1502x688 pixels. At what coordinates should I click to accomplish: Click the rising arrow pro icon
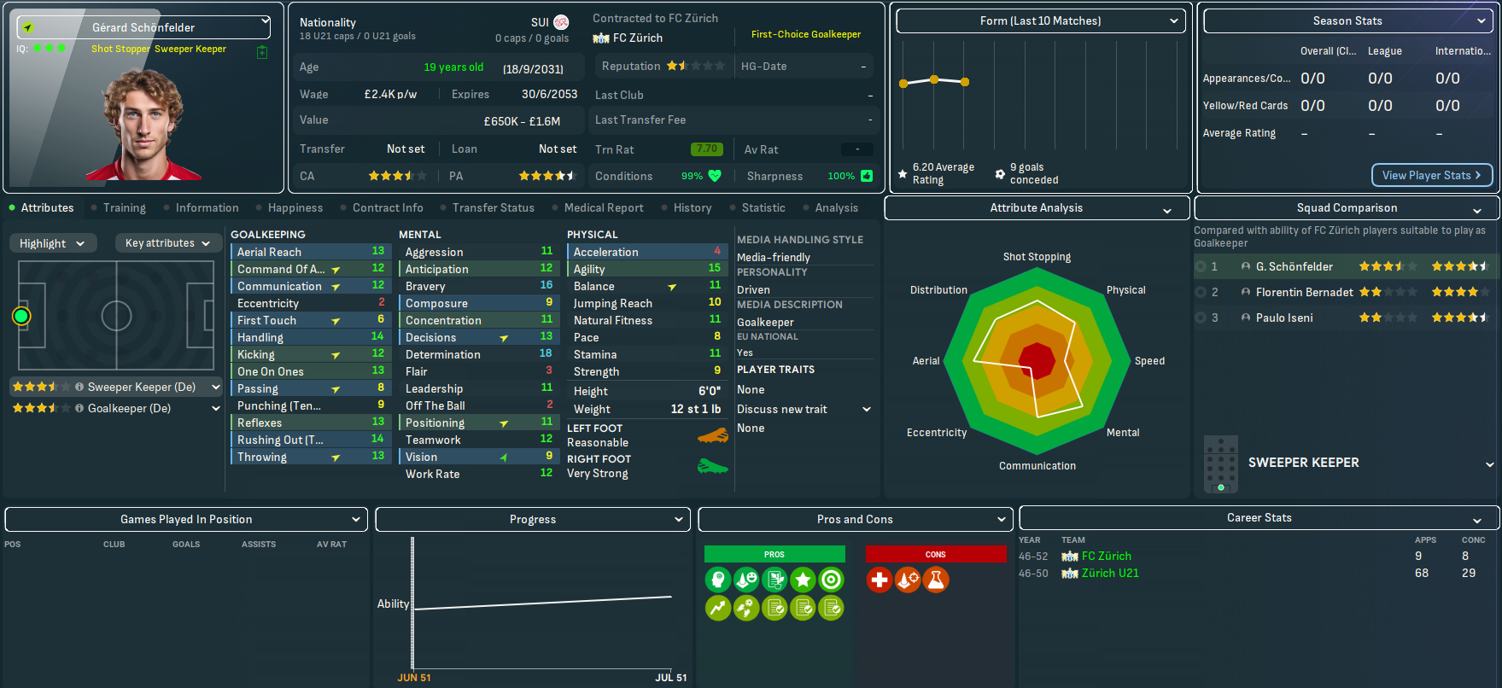[718, 608]
